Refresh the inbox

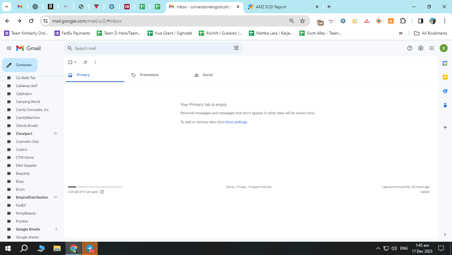click(85, 62)
